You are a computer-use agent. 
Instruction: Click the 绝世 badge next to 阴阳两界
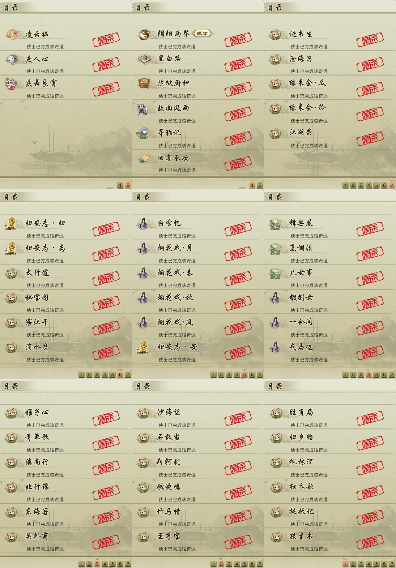tap(202, 33)
